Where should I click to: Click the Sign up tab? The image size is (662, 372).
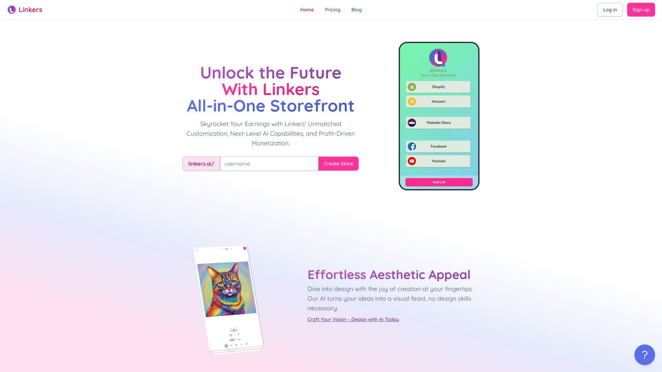pos(641,10)
